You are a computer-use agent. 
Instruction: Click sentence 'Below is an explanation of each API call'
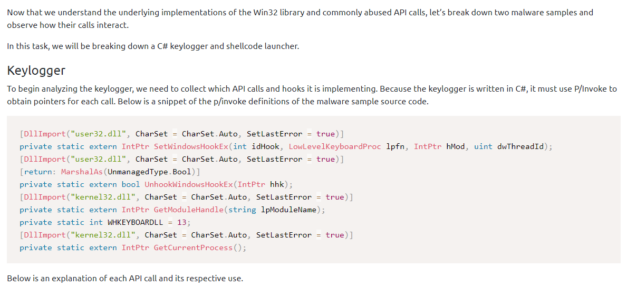tap(125, 278)
